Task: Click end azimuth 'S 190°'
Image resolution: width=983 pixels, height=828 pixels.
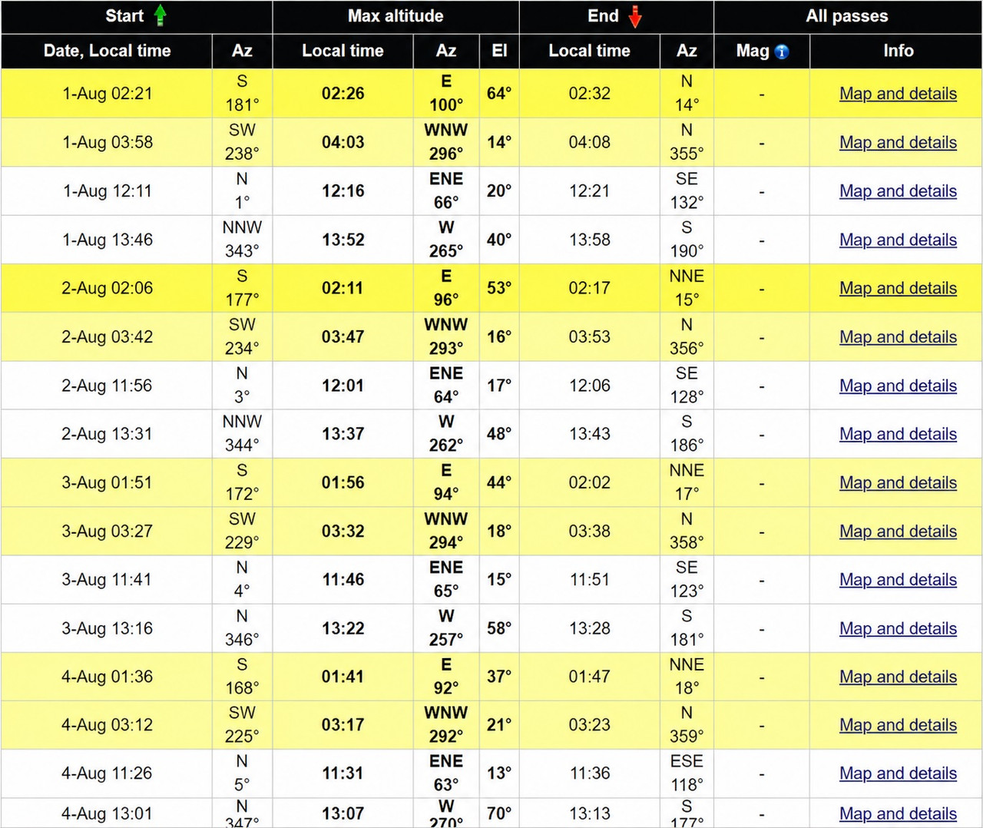Action: (687, 239)
